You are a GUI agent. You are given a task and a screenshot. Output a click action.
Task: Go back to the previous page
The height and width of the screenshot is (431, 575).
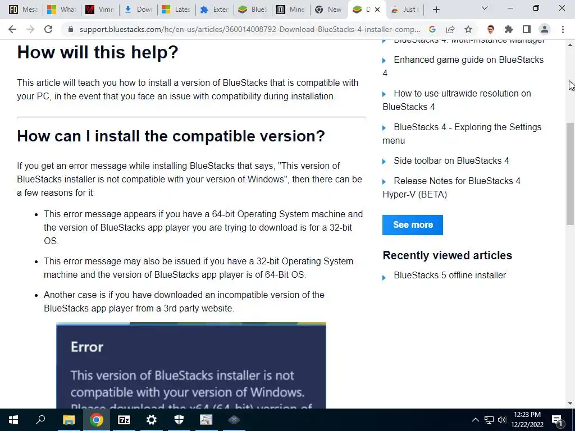point(12,29)
